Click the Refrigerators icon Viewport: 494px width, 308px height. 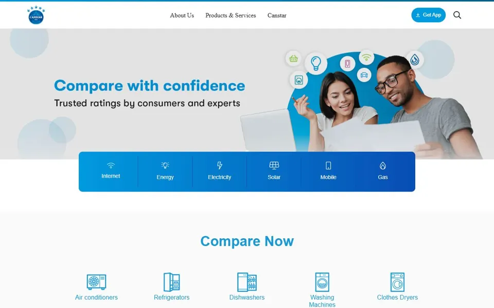point(172,282)
